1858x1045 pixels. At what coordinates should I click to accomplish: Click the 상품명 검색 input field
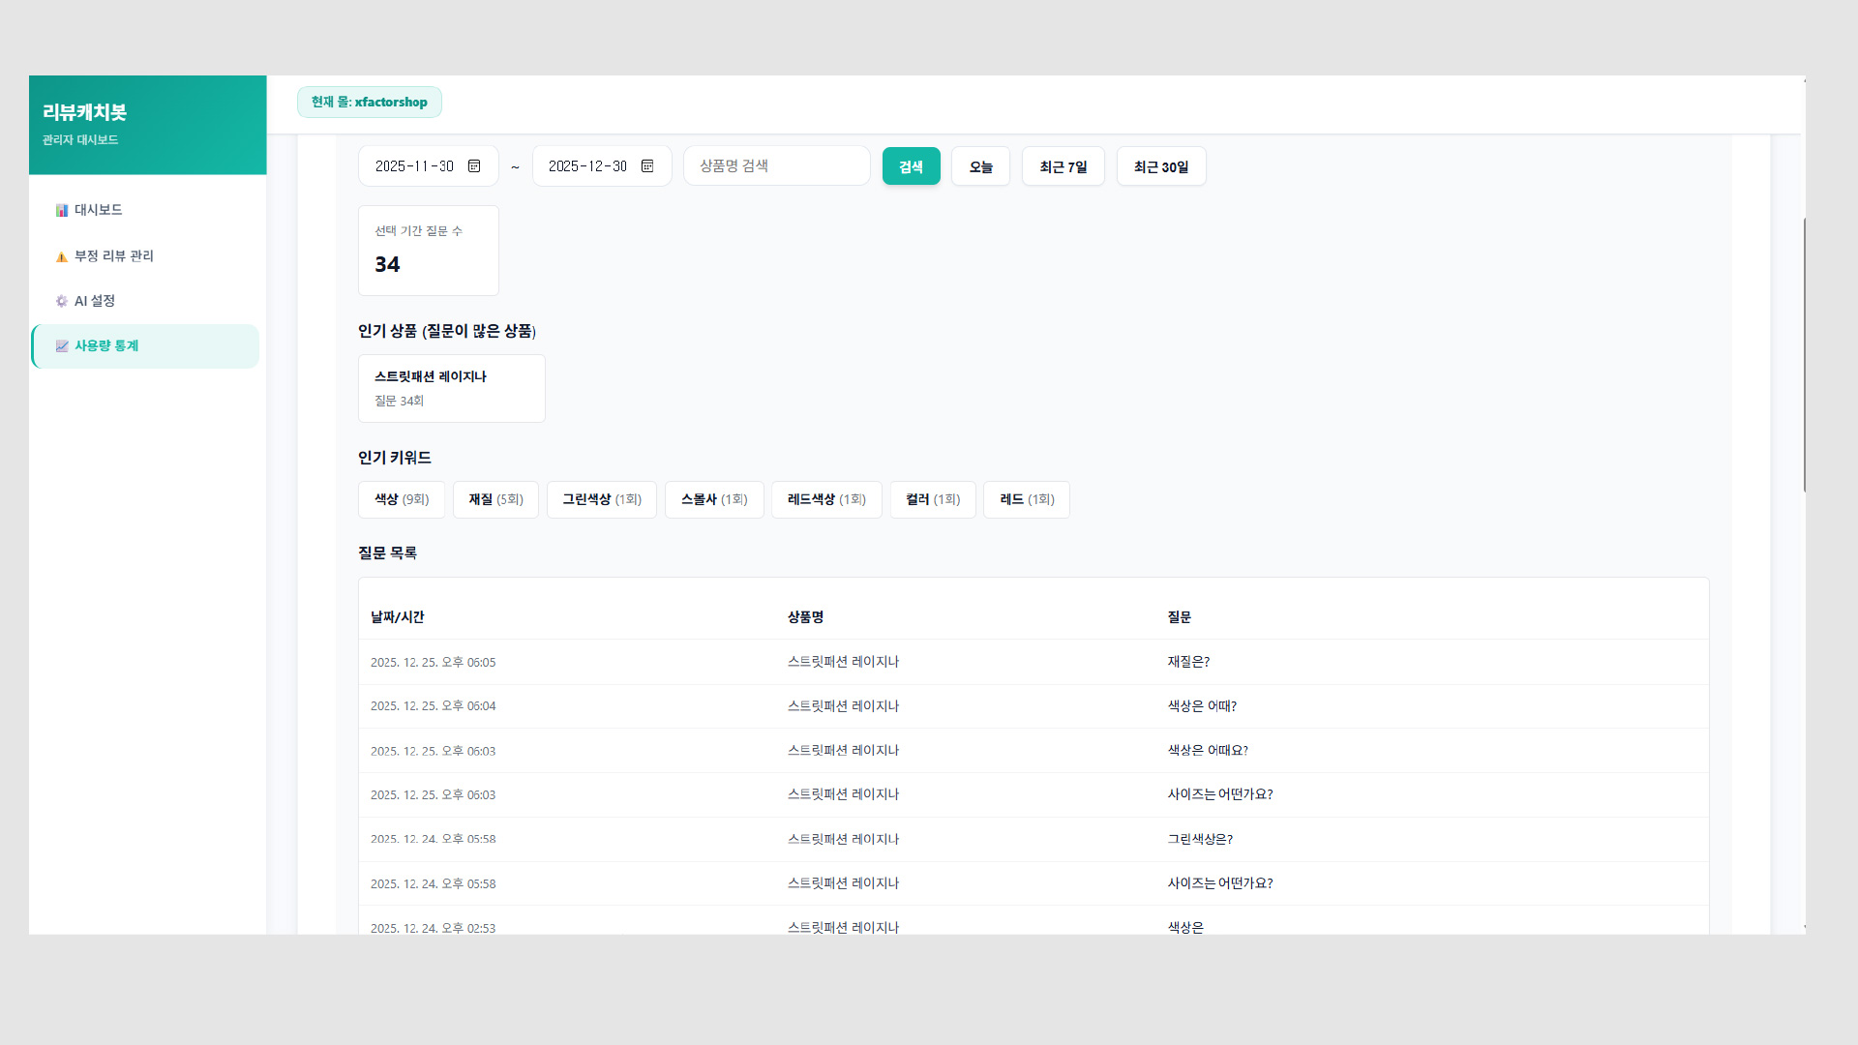pos(776,166)
